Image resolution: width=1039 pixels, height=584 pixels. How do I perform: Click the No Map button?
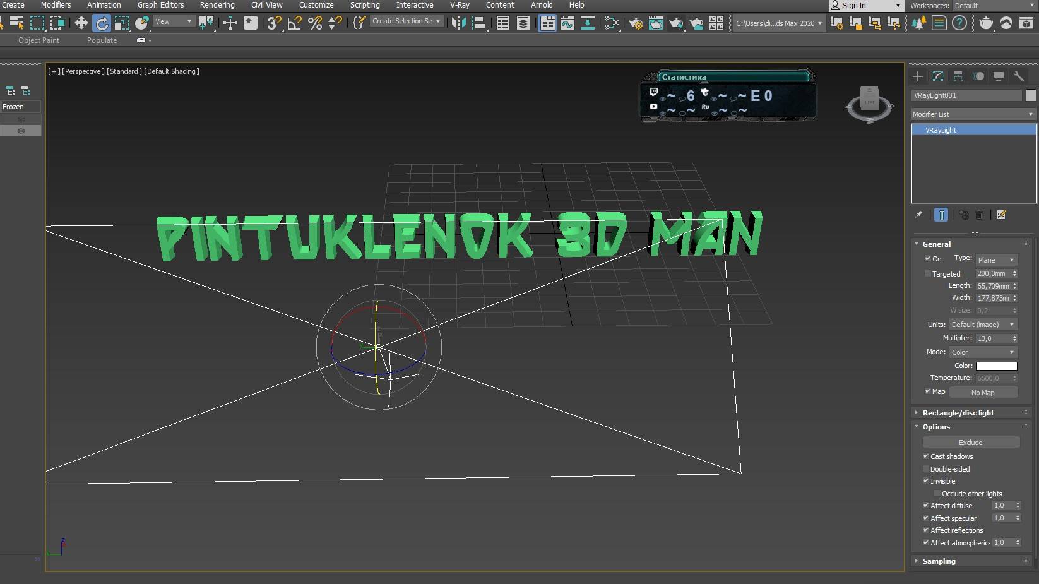click(x=983, y=393)
